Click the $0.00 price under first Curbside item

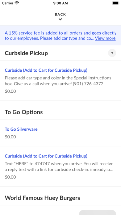coord(10,91)
